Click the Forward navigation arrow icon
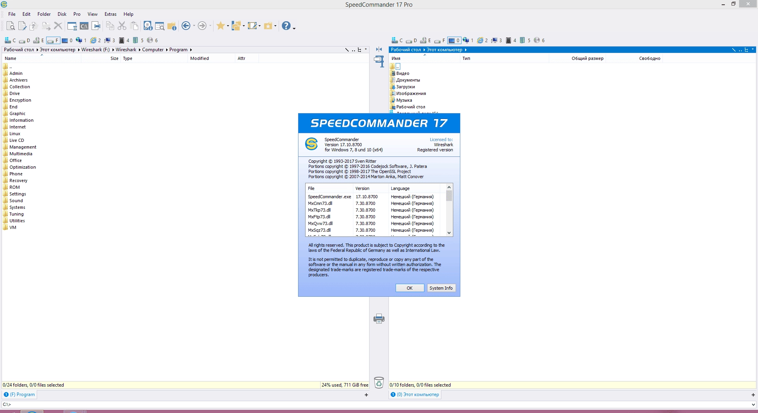Screen dimensions: 758x413 coord(202,26)
